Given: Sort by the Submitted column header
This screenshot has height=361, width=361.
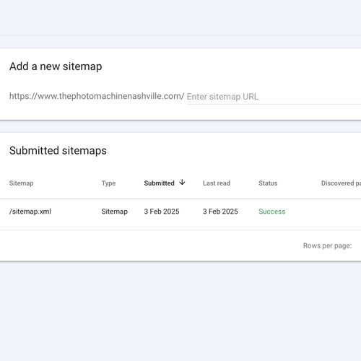Looking at the screenshot, I should [159, 183].
